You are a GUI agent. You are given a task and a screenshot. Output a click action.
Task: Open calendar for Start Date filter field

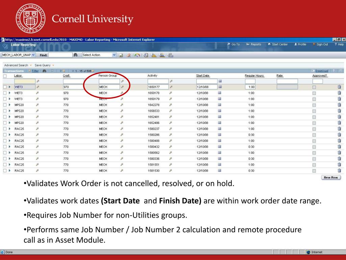tap(220, 81)
